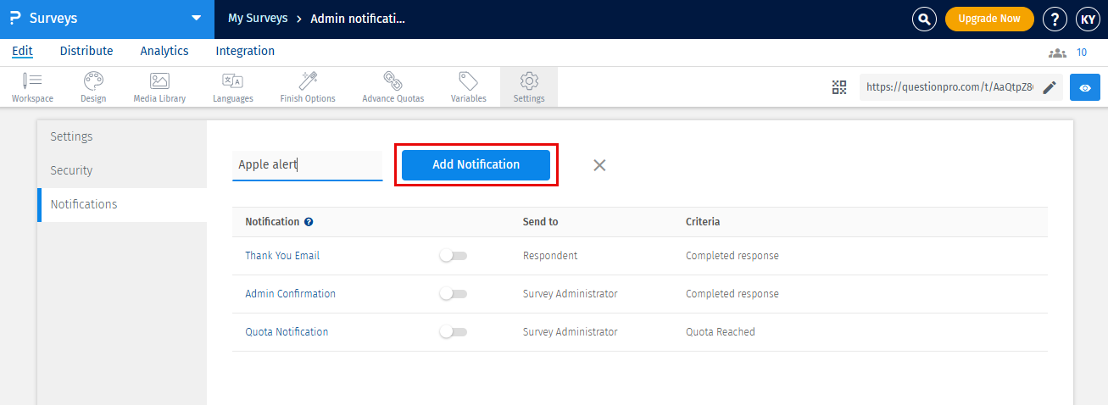This screenshot has height=405, width=1108.
Task: Open the Languages icon
Action: [232, 81]
